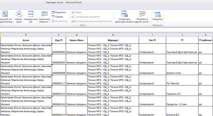This screenshot has width=213, height=116.
Task: Click the Закрепить области freeze panes icon
Action: (x=44, y=14)
